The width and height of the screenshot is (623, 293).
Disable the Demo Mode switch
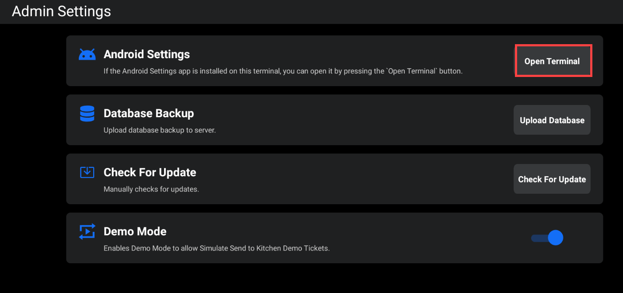click(x=547, y=238)
